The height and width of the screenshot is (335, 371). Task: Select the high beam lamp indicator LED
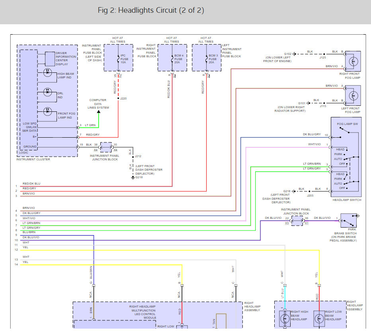click(48, 73)
